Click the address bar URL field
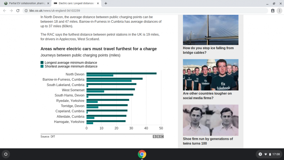Image resolution: width=284 pixels, height=160 pixels. (x=145, y=11)
